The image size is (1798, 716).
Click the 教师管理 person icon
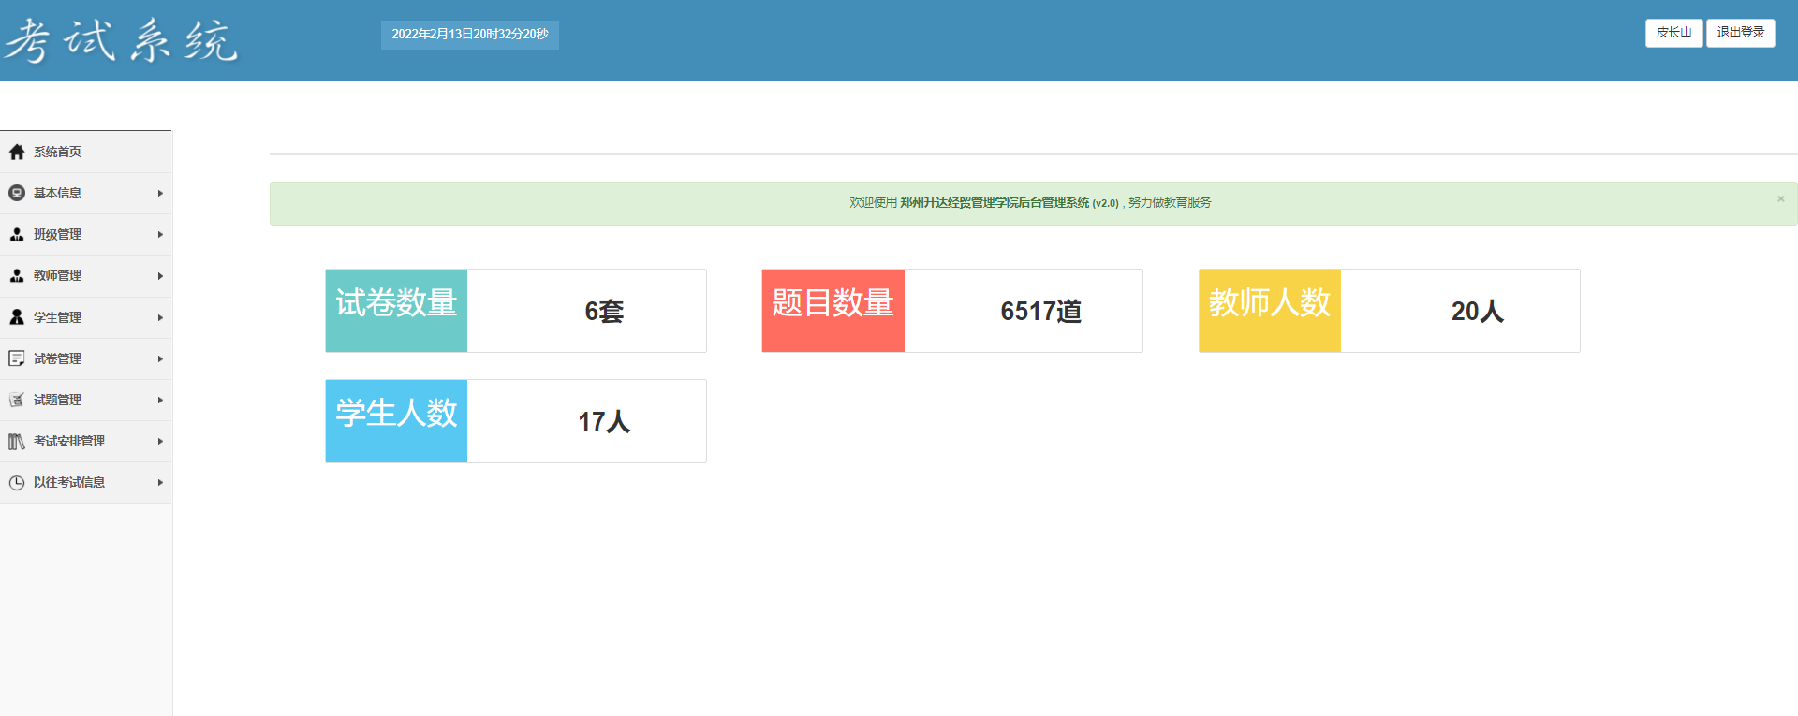[x=17, y=275]
